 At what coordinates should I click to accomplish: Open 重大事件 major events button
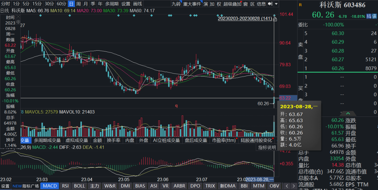click(x=192, y=4)
